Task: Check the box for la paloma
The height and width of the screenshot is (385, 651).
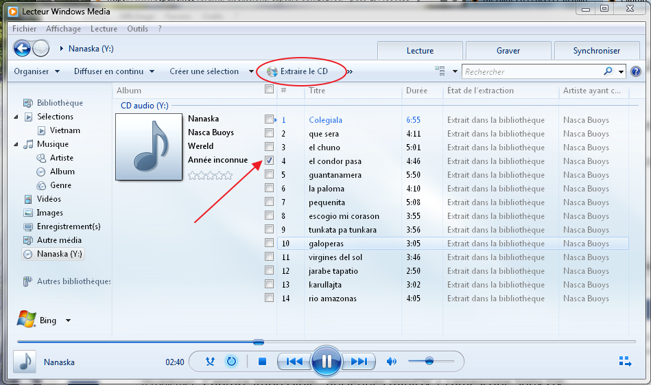Action: (269, 188)
